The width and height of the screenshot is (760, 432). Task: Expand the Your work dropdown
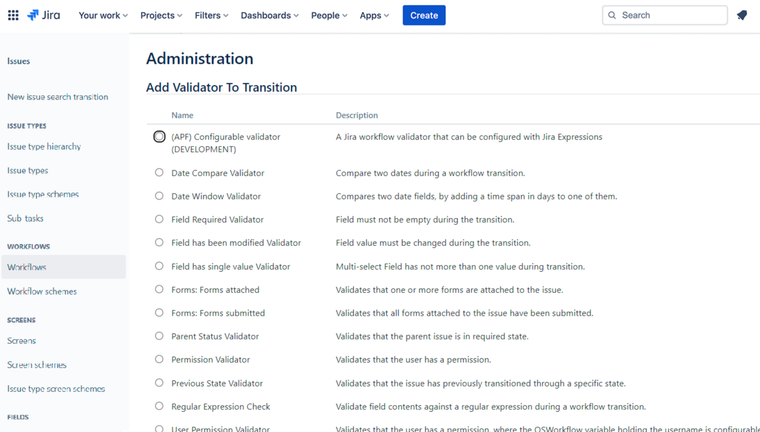pyautogui.click(x=103, y=15)
